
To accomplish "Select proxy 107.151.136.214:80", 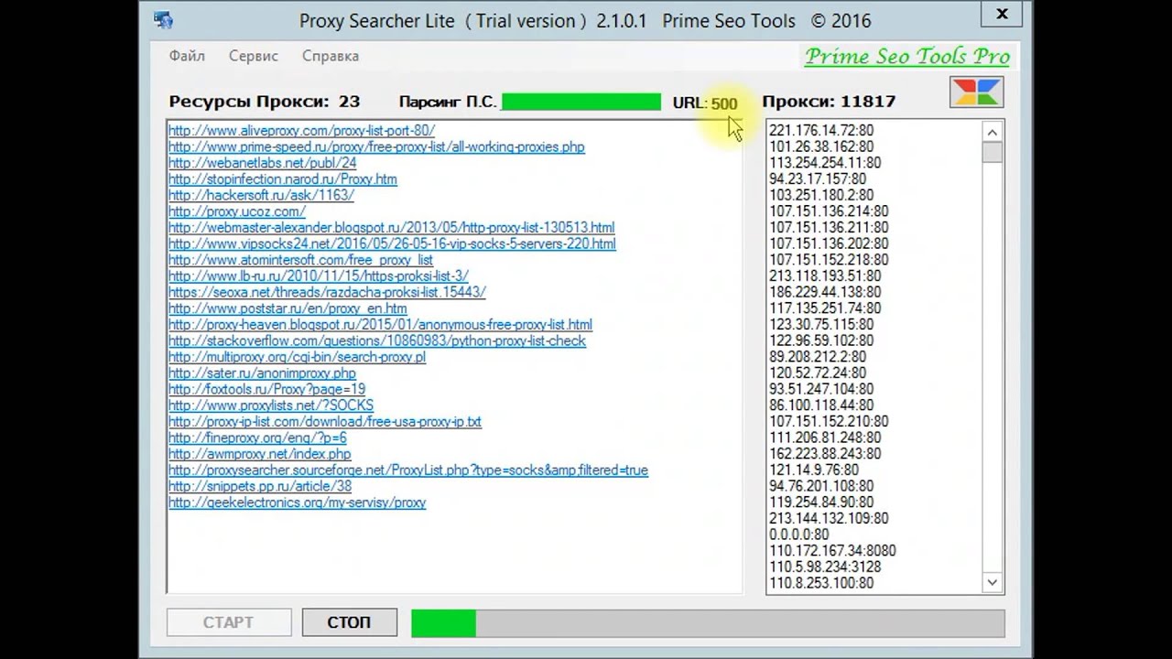I will [x=829, y=211].
